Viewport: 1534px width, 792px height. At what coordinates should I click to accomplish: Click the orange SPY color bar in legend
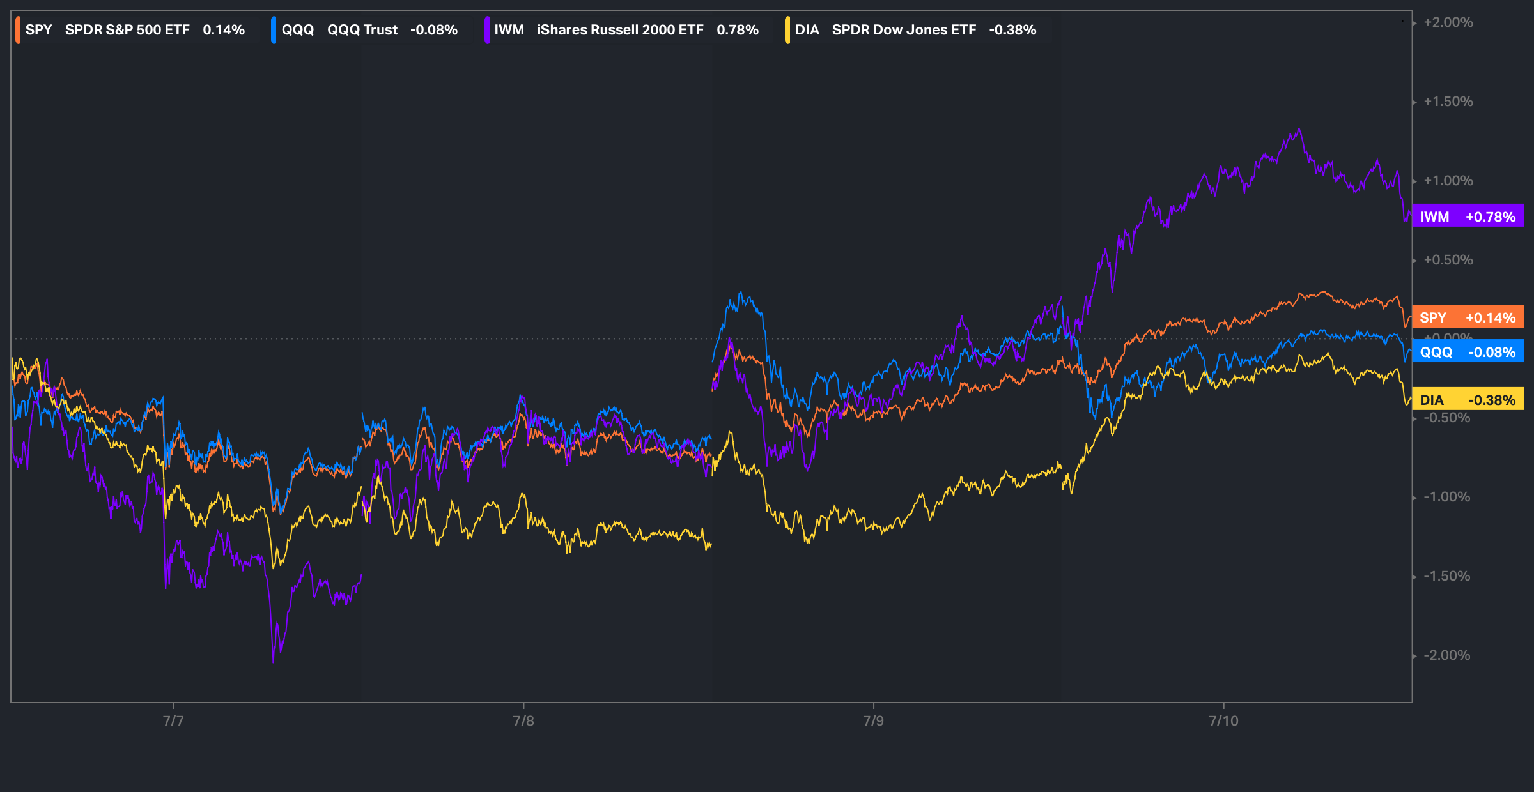coord(19,30)
